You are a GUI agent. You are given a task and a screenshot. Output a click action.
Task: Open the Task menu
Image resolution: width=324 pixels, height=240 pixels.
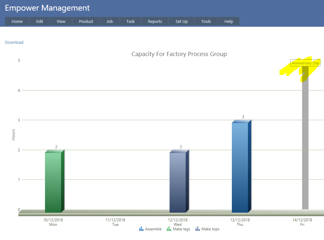click(x=130, y=21)
